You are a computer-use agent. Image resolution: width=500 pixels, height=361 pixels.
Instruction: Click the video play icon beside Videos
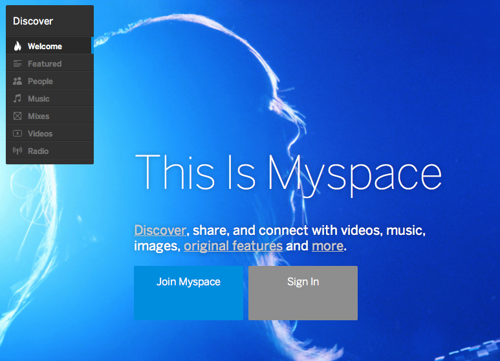click(x=17, y=134)
